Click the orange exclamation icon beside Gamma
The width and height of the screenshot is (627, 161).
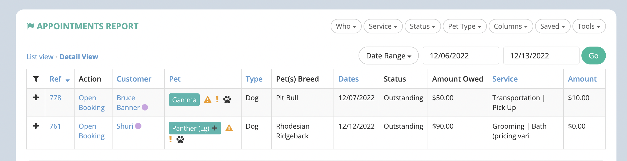click(x=217, y=99)
